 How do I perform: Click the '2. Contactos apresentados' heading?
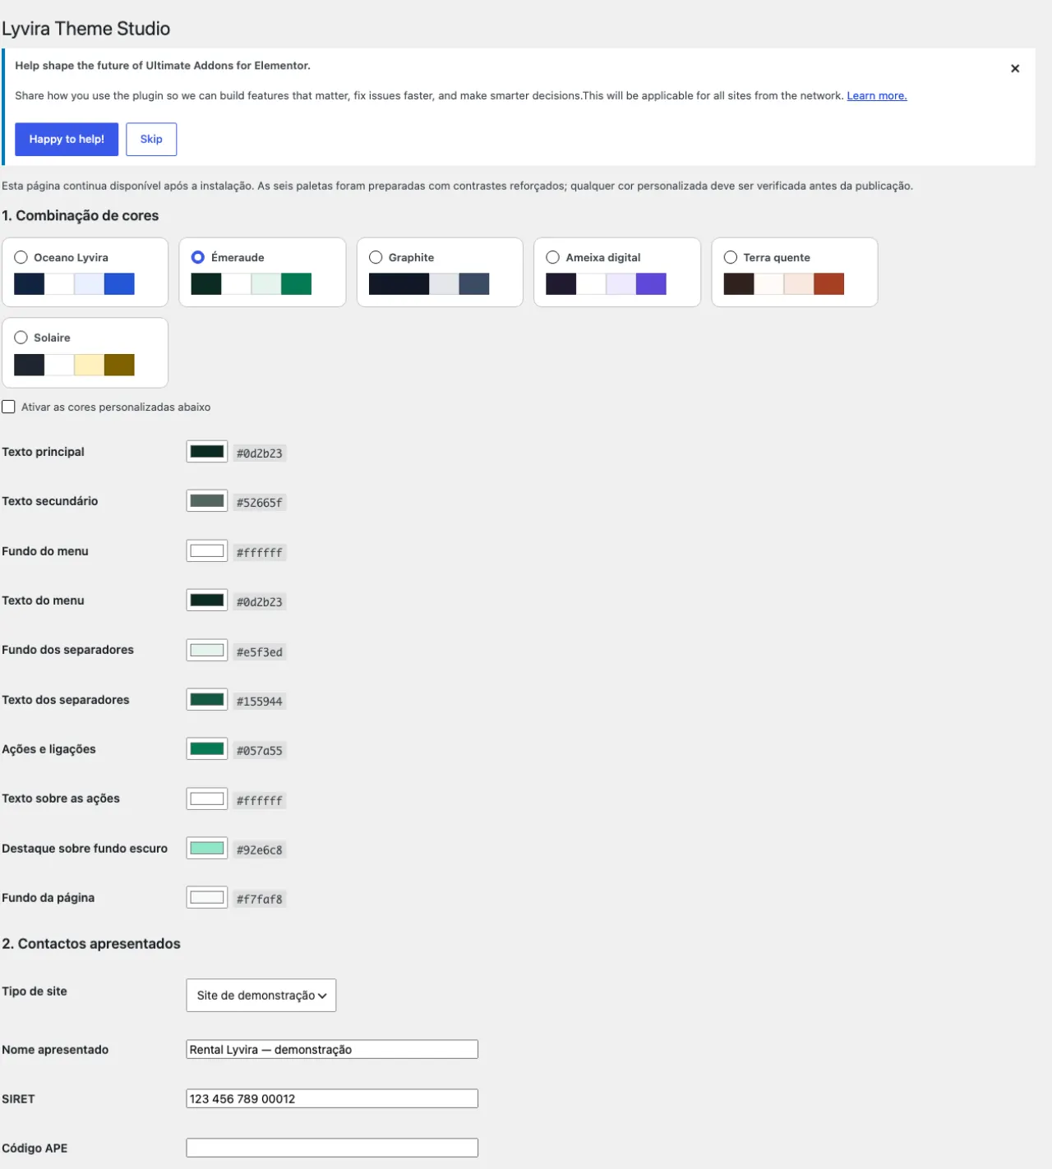[91, 944]
